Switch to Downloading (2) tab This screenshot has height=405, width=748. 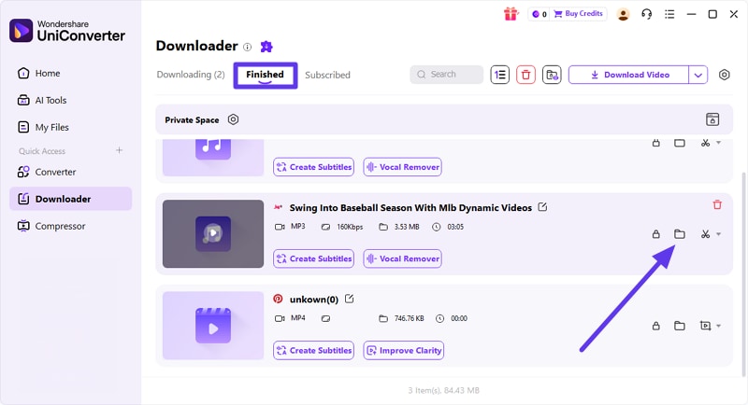click(191, 75)
